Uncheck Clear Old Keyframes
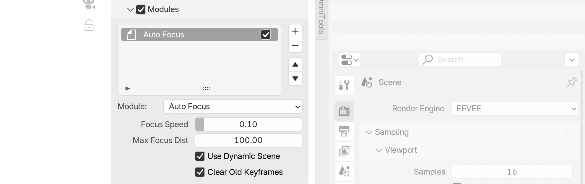The height and width of the screenshot is (184, 585). click(x=200, y=172)
